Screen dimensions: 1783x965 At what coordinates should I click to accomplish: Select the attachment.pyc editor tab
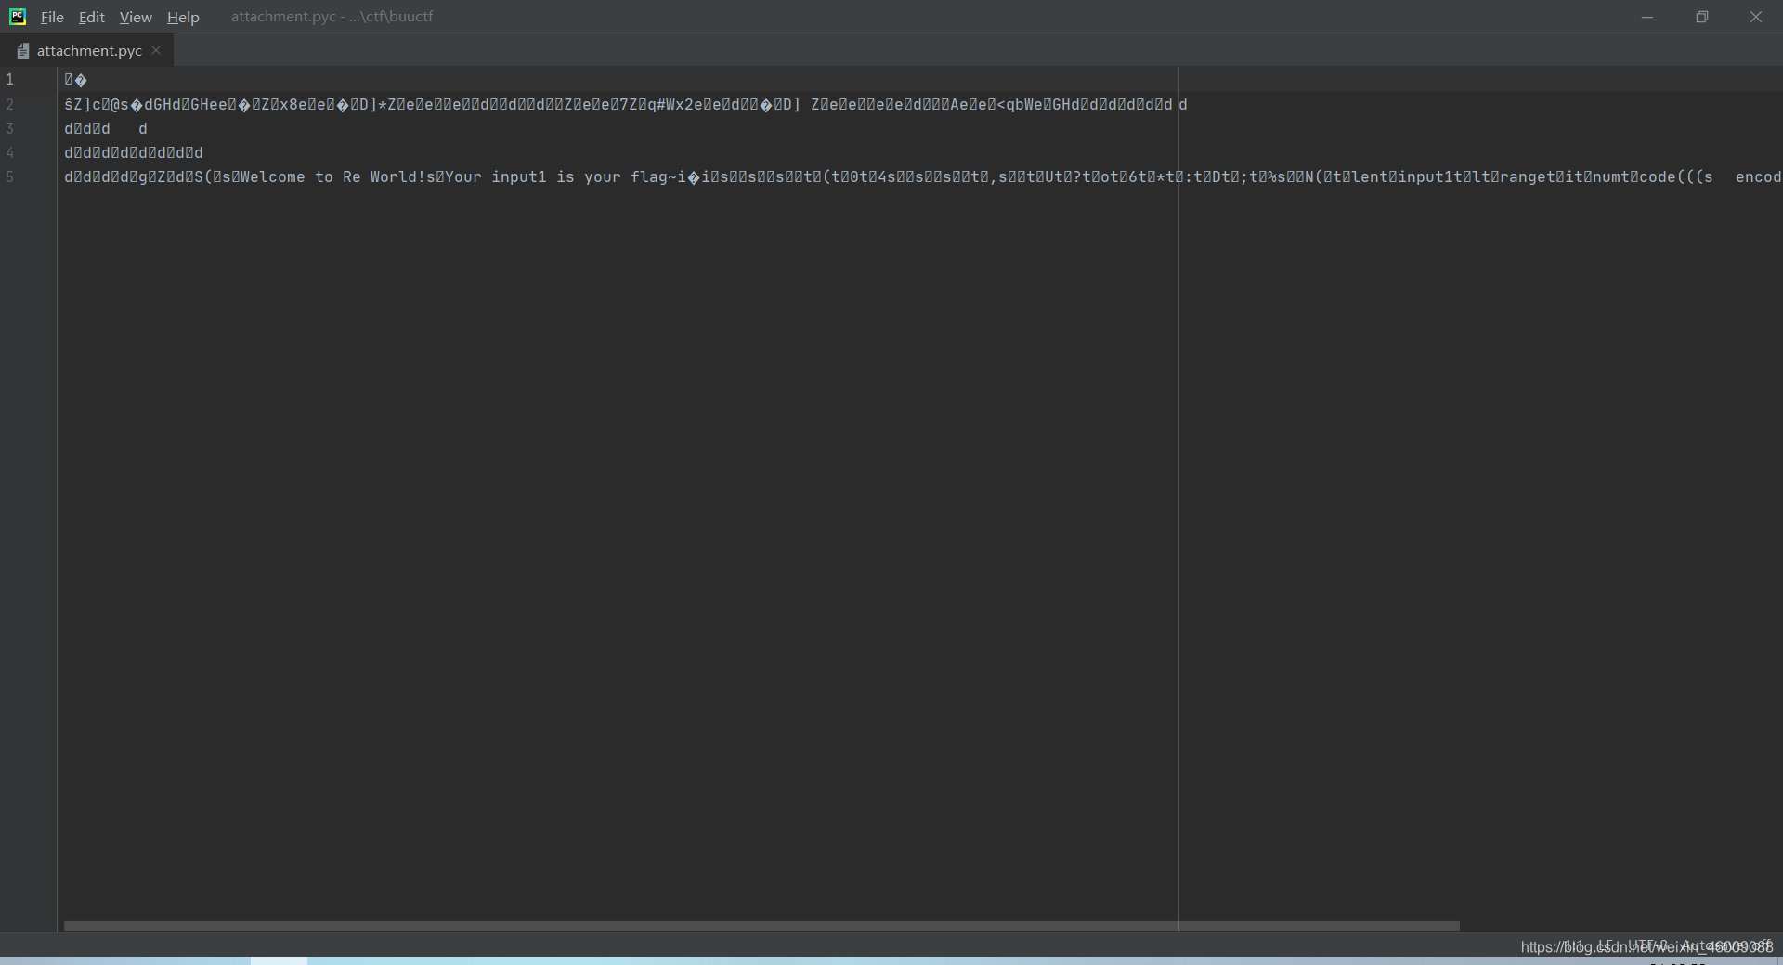(x=87, y=51)
